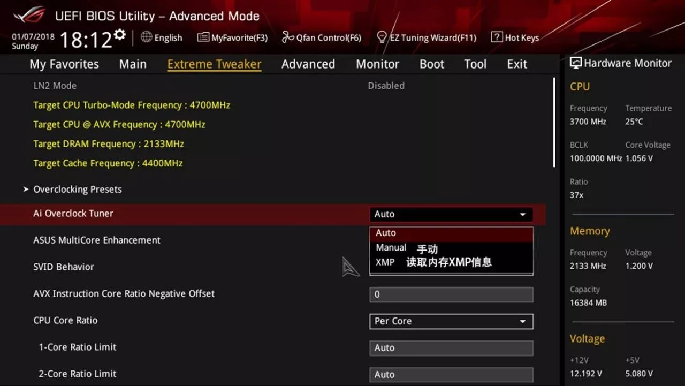Select the Extreme Tweaker tab

(x=214, y=64)
